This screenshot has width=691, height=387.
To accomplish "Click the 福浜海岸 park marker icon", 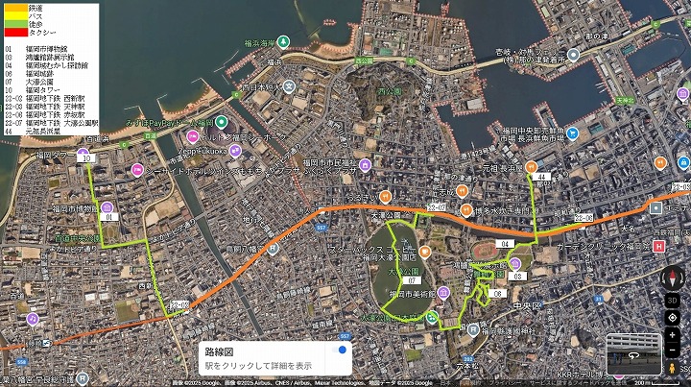I will tap(283, 42).
